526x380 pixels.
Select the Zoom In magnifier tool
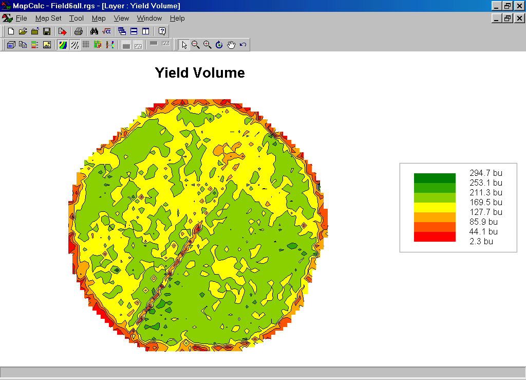(x=208, y=44)
